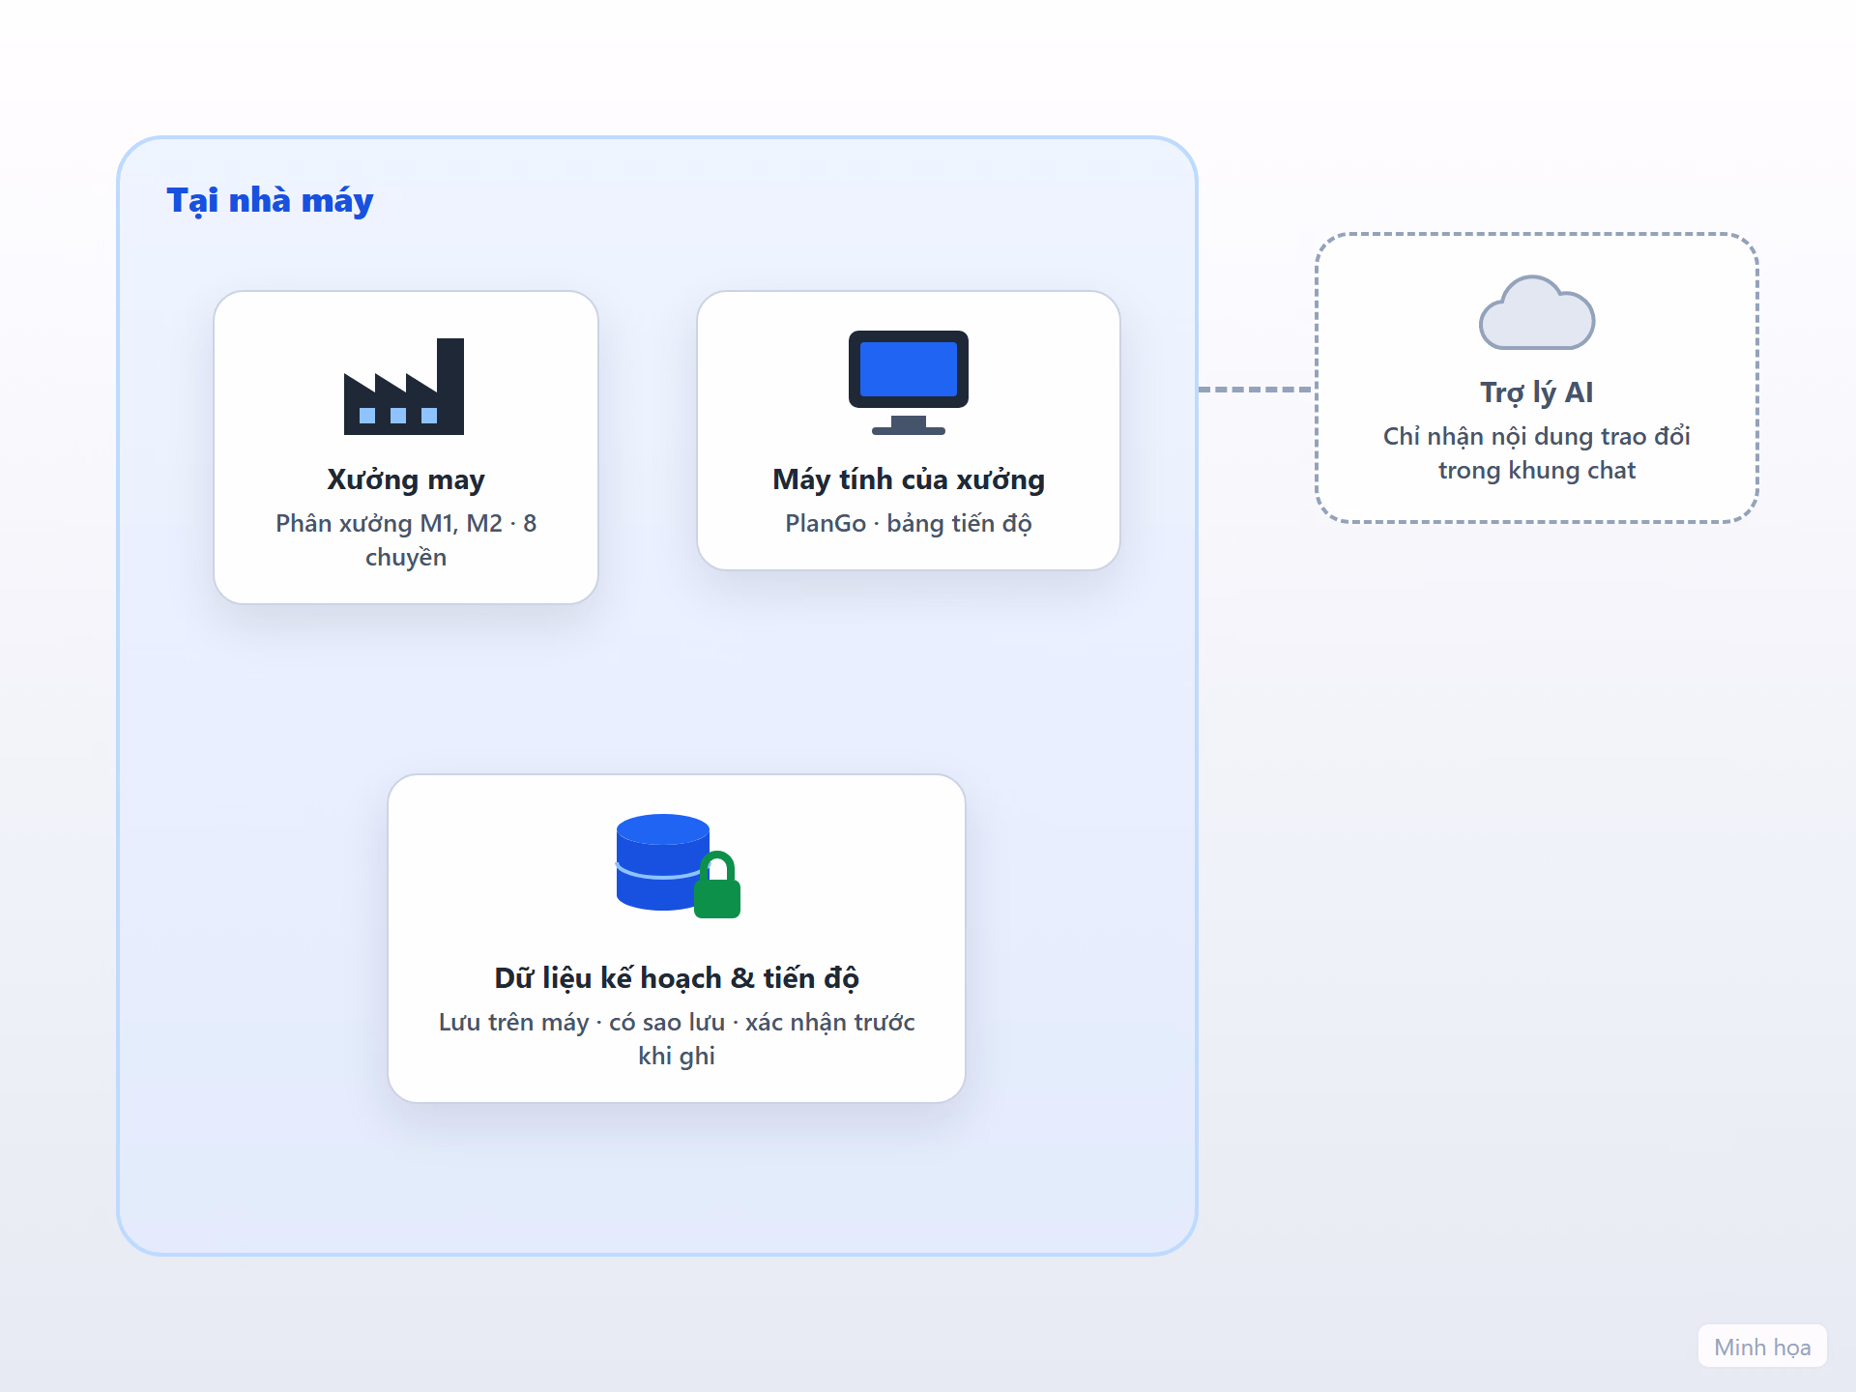Select the Máy tính của xưởng heading
Viewport: 1856px width, 1392px height.
(909, 479)
